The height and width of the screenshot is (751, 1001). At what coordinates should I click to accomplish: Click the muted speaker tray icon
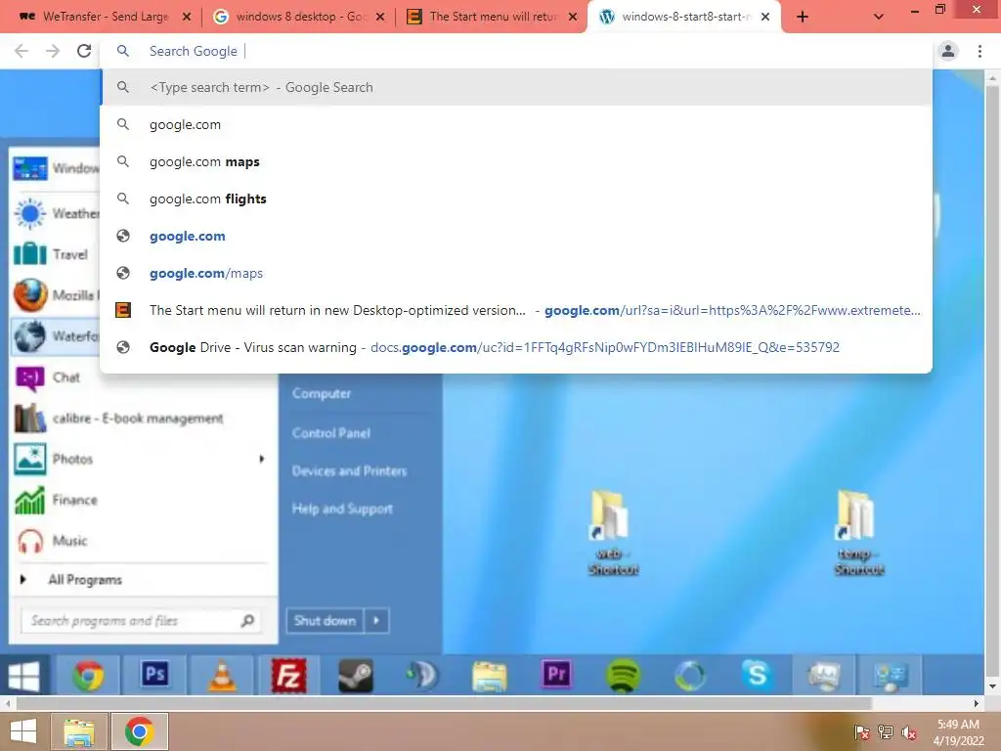909,732
